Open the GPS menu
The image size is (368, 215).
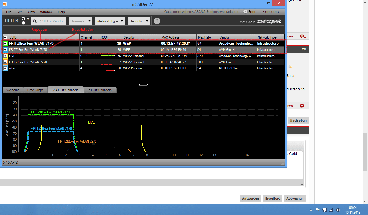[20, 12]
